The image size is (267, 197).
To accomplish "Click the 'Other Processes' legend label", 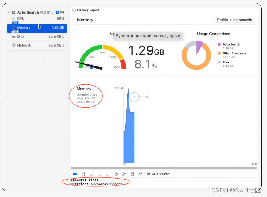I will (234, 53).
